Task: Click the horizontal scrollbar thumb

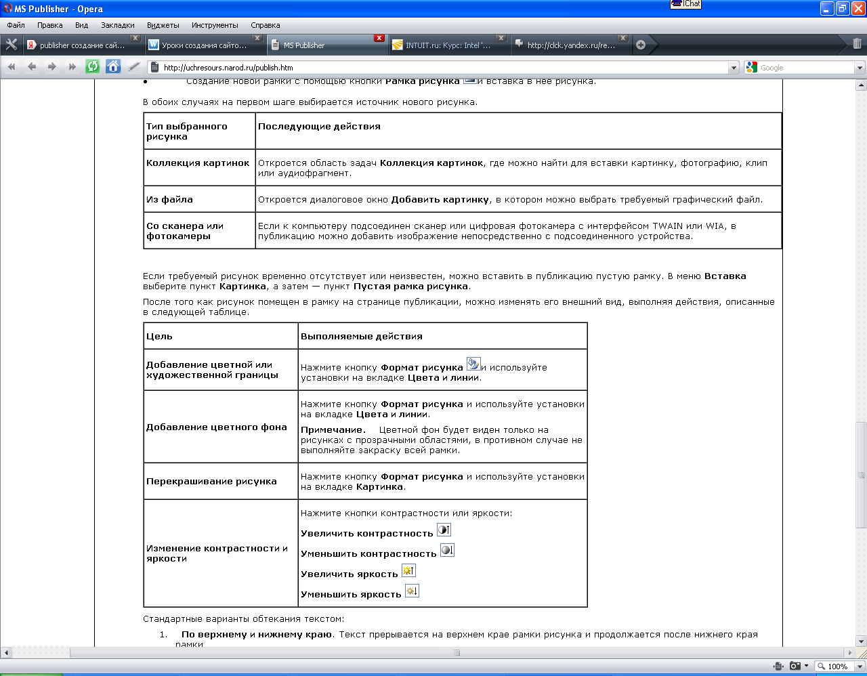Action: [457, 652]
